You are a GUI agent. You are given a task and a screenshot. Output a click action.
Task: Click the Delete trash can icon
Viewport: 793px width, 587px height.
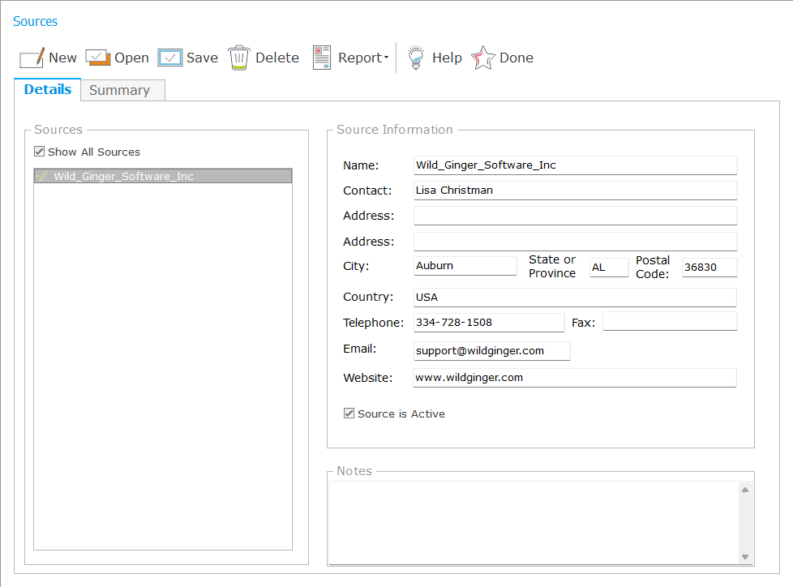coord(238,58)
